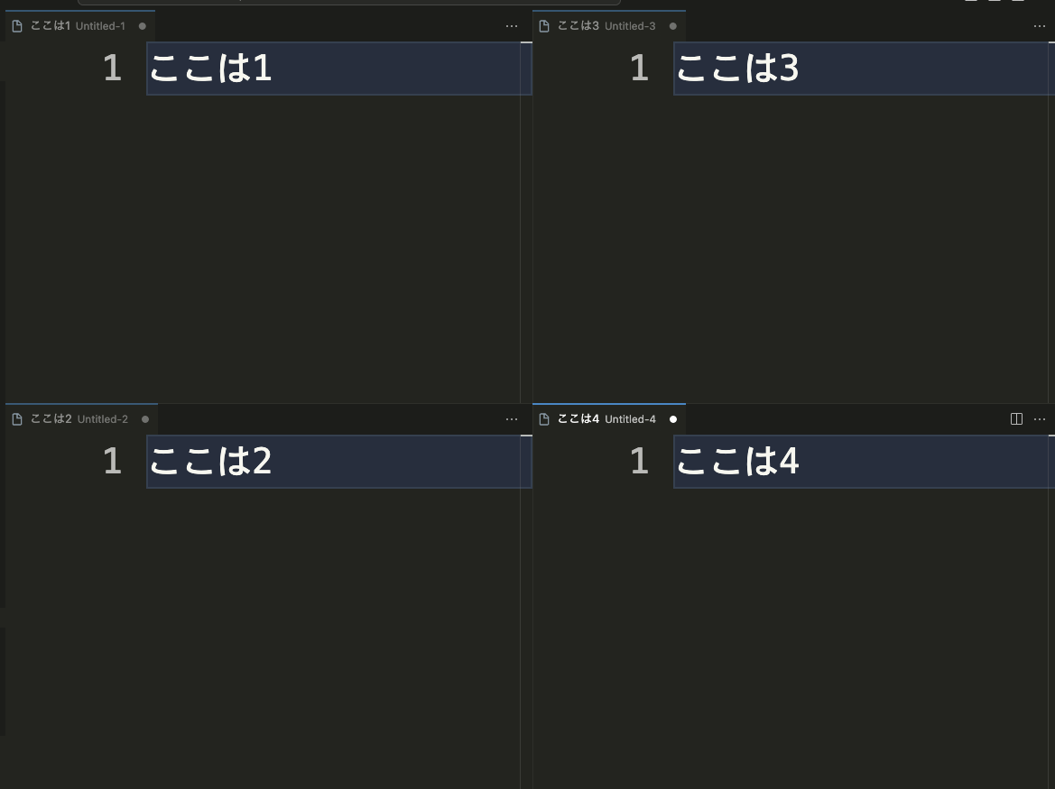
Task: Click the file icon on the Untitled-1 tab
Action: [x=17, y=26]
